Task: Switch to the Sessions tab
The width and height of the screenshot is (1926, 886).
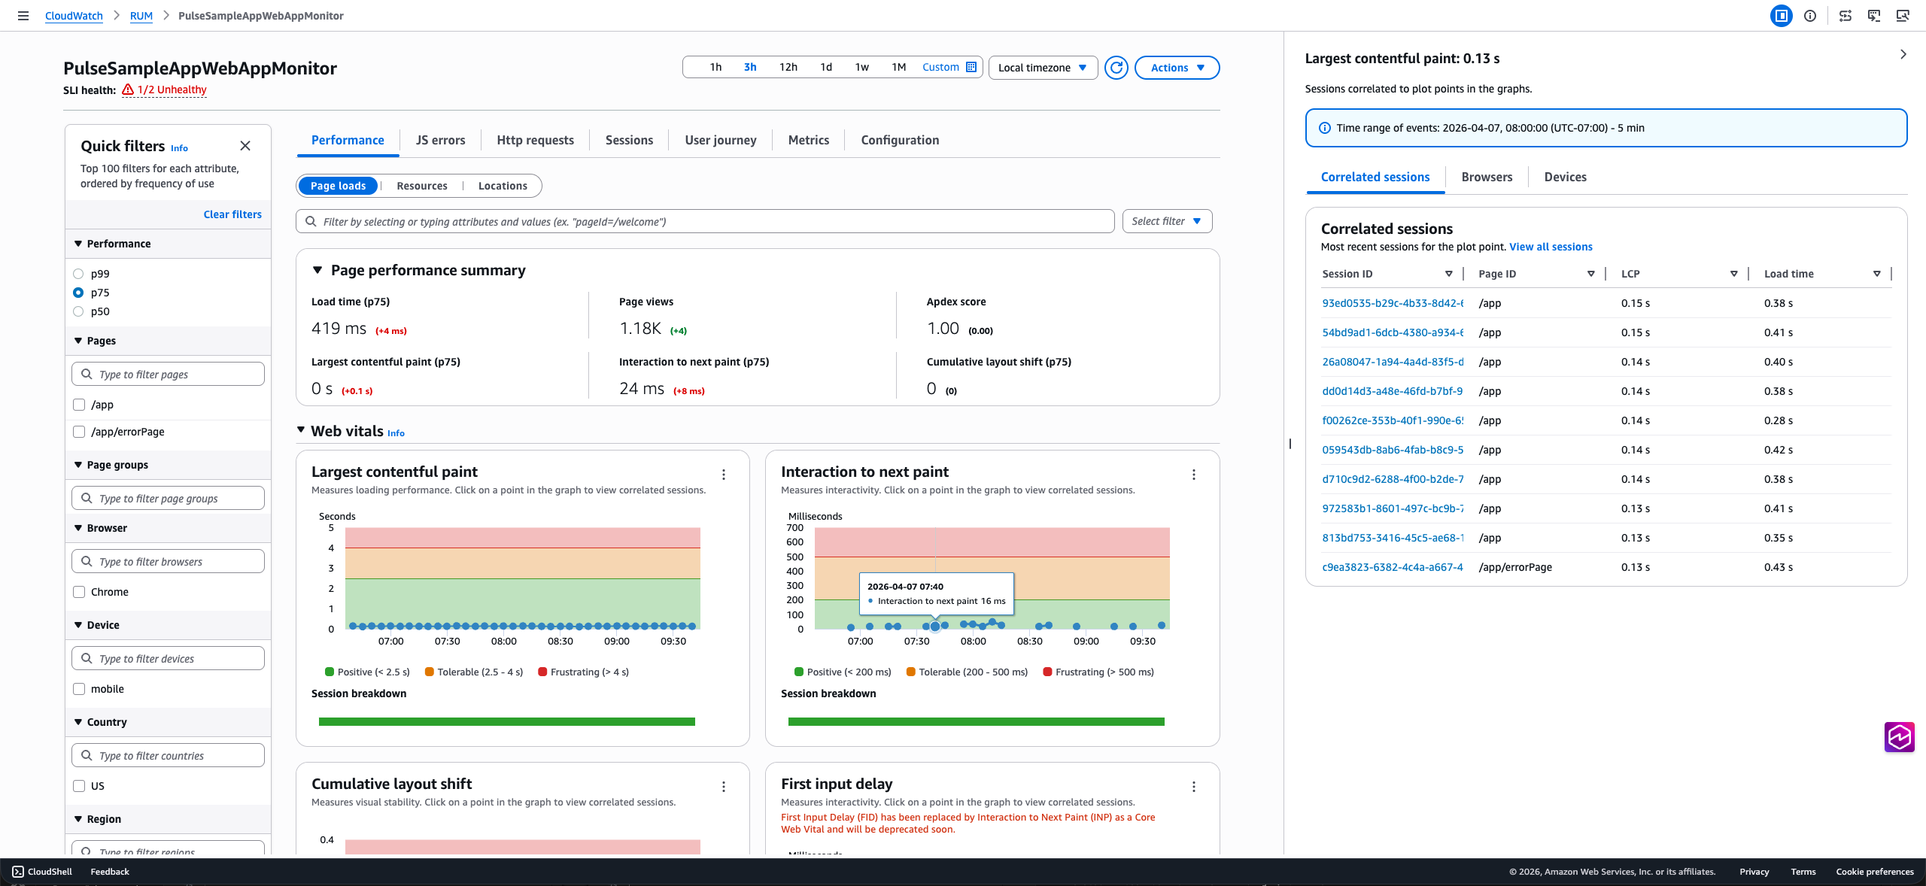Action: click(629, 140)
